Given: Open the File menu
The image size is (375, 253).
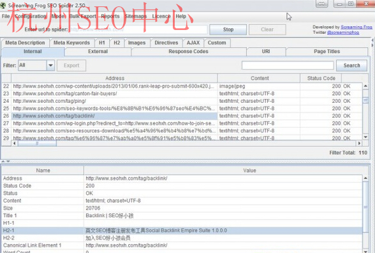Looking at the screenshot, I should tap(6, 17).
